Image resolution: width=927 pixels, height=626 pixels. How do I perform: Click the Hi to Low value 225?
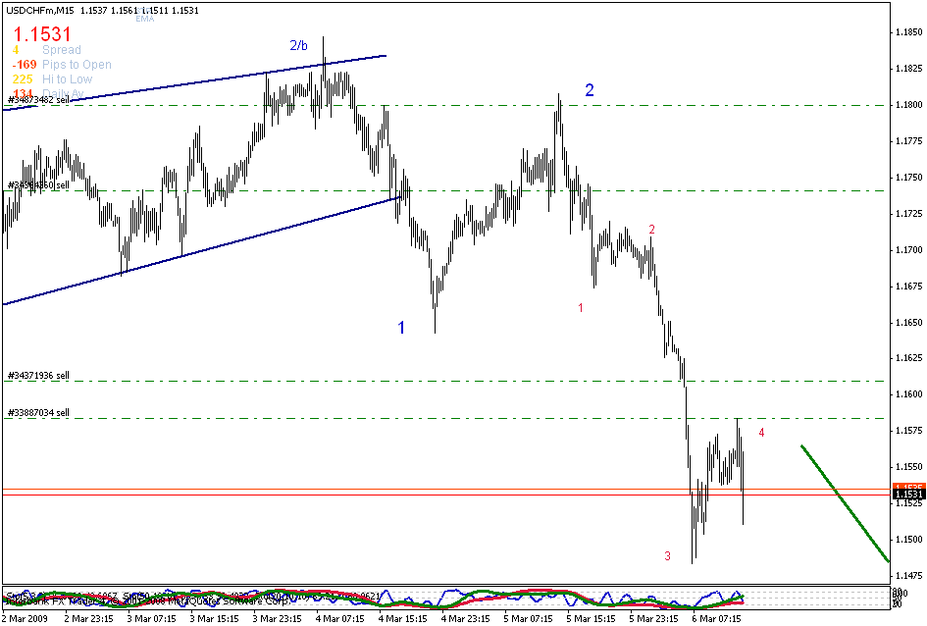tap(22, 78)
